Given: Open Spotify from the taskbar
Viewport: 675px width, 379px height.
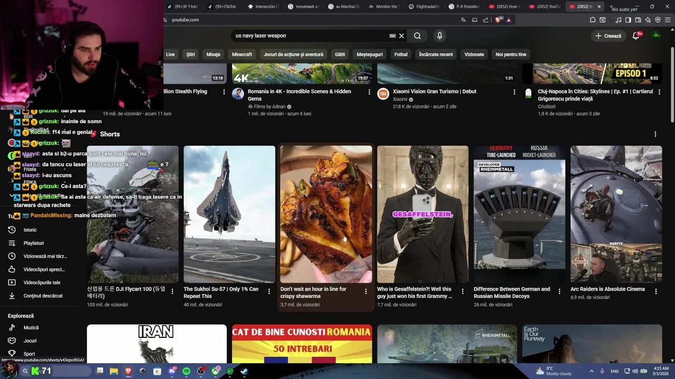Looking at the screenshot, I should (186, 371).
